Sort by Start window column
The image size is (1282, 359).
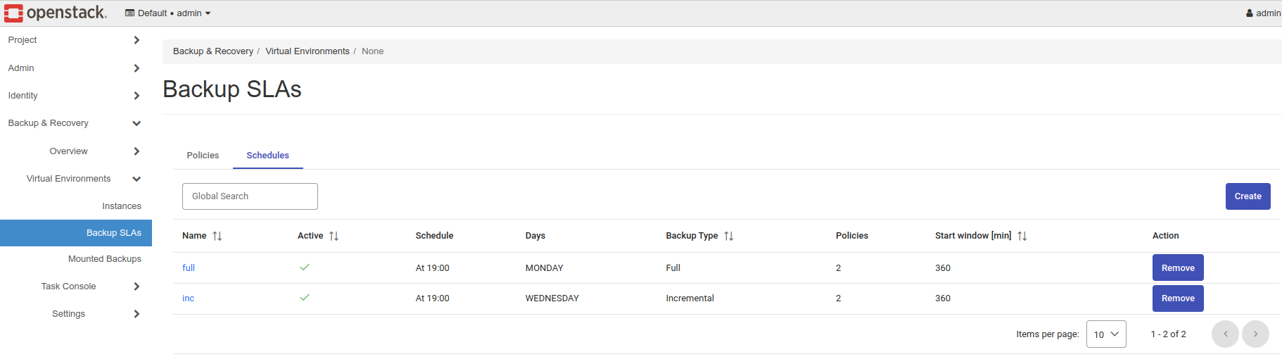pos(1022,237)
